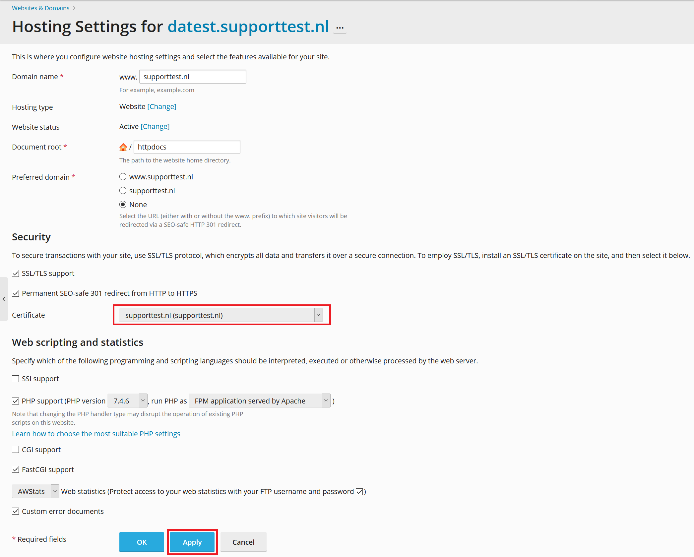Viewport: 694px width, 557px height.
Task: Click Change link next to Hosting type
Action: 162,107
